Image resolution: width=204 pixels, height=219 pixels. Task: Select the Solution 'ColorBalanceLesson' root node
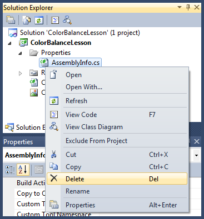click(74, 33)
